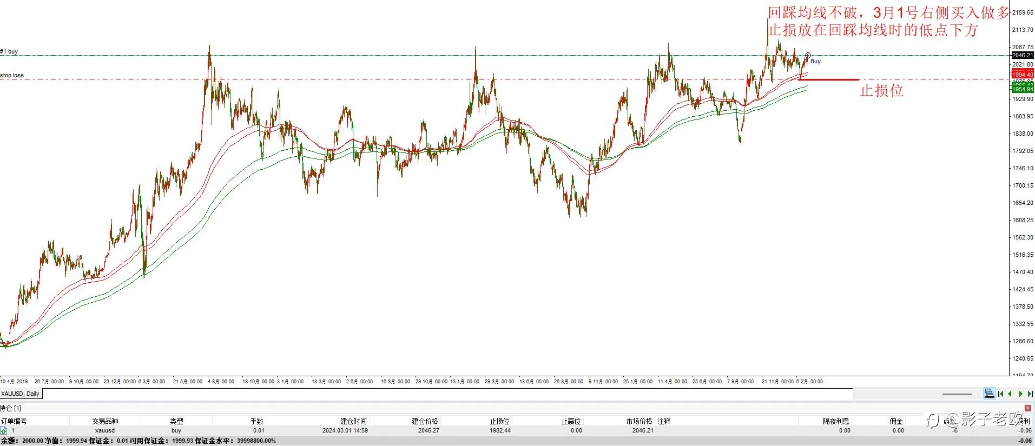This screenshot has height=446, width=1035.
Task: Click the 2159.65 price scale label
Action: (1023, 12)
